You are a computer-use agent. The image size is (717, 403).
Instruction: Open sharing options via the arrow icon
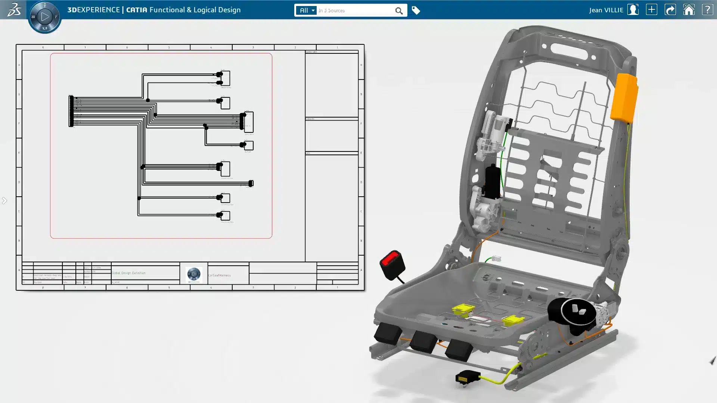(x=671, y=10)
